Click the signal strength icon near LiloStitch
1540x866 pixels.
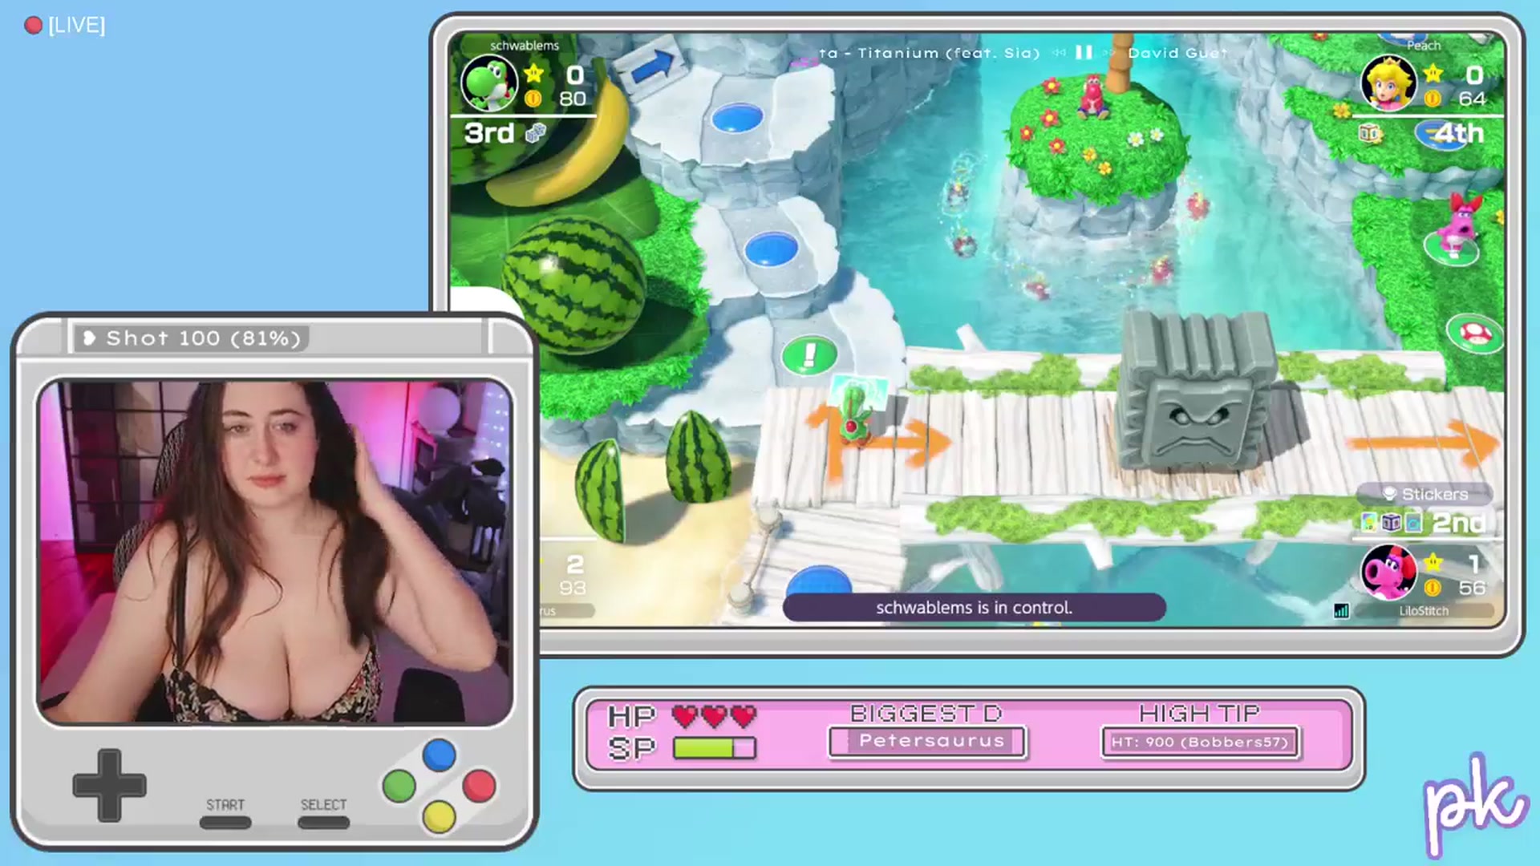[x=1340, y=611]
